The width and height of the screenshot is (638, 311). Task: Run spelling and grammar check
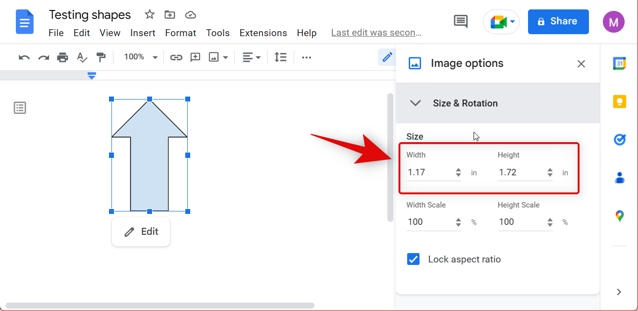[x=82, y=57]
